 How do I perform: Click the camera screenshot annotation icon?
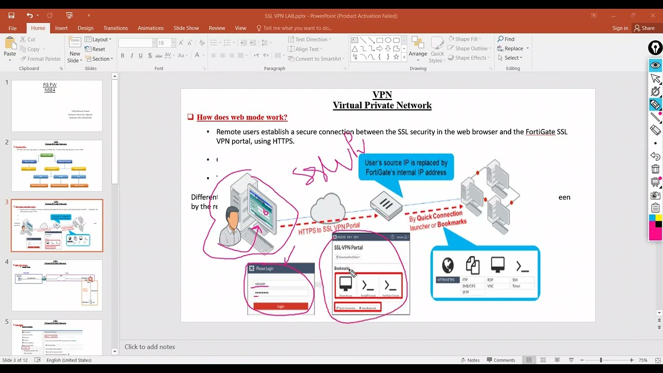click(x=655, y=195)
